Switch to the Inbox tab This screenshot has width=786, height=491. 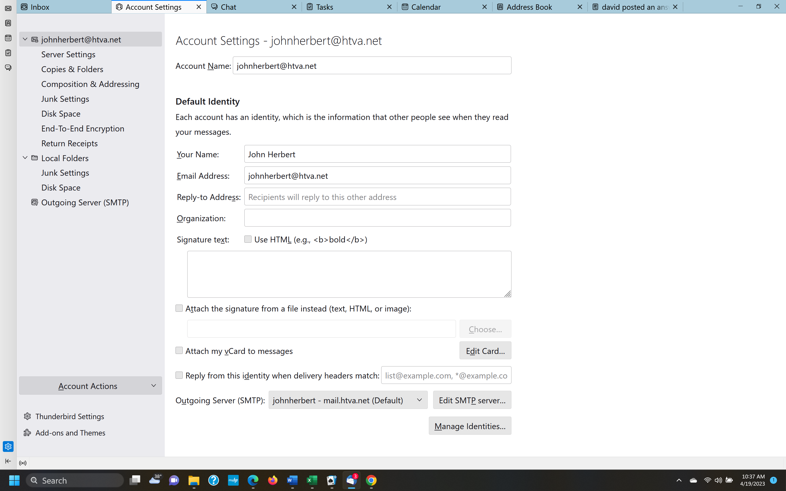tap(40, 7)
